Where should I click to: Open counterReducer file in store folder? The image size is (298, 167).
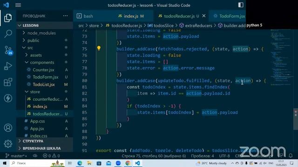(x=45, y=99)
